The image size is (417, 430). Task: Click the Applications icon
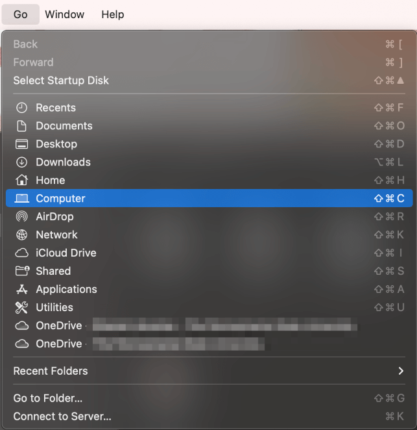(x=21, y=289)
